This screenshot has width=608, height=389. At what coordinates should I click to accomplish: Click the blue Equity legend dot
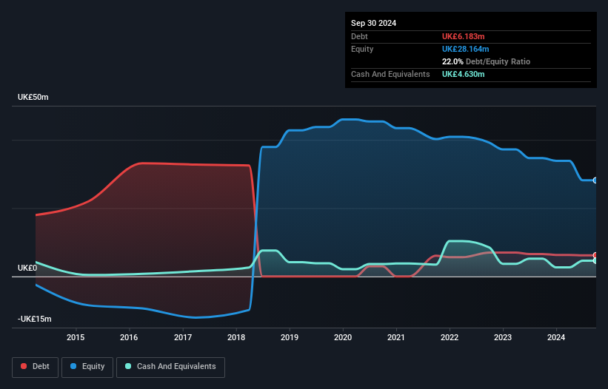pyautogui.click(x=73, y=366)
